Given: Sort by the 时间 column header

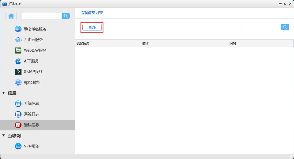Looking at the screenshot, I should (233, 44).
